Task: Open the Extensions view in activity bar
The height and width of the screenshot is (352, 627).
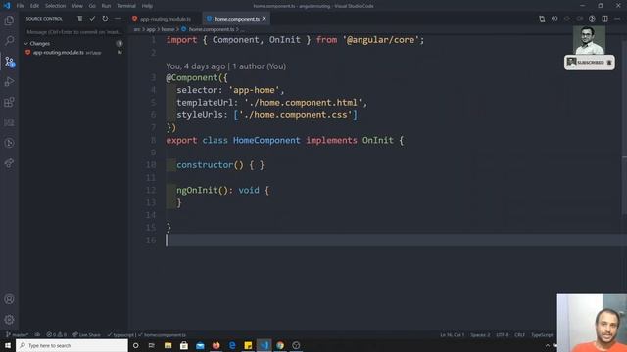Action: tap(9, 102)
